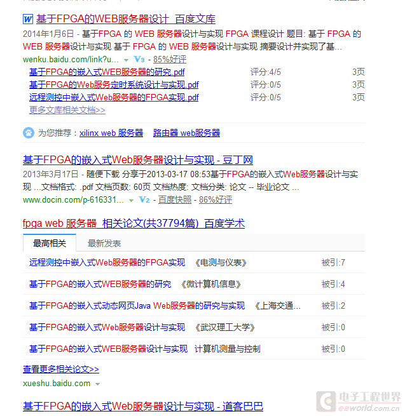The width and height of the screenshot is (405, 416).
Task: Click the xueshu.baidu.com URL text
Action: point(57,384)
